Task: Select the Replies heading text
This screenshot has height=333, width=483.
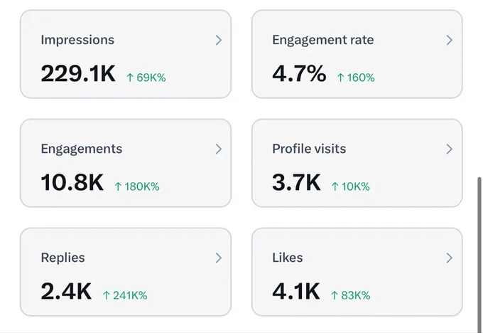Action: 63,258
